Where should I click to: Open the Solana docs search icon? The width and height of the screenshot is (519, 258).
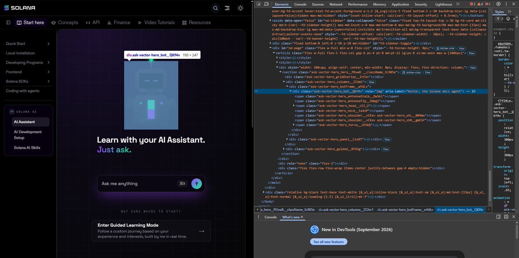pos(215,8)
